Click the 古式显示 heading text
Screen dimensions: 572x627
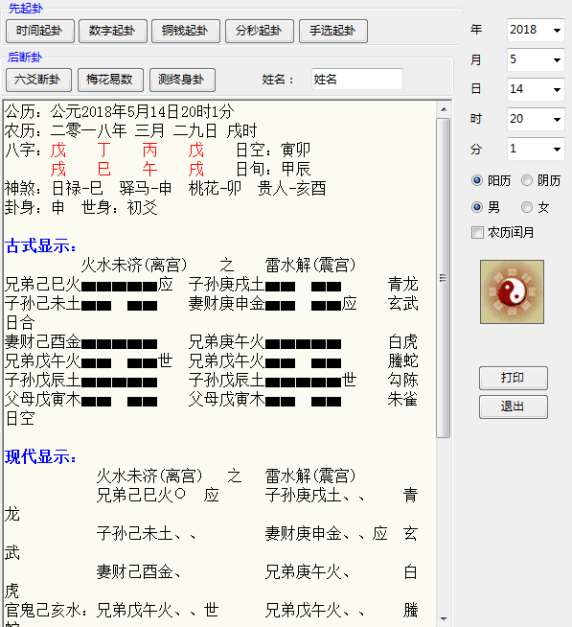(40, 245)
